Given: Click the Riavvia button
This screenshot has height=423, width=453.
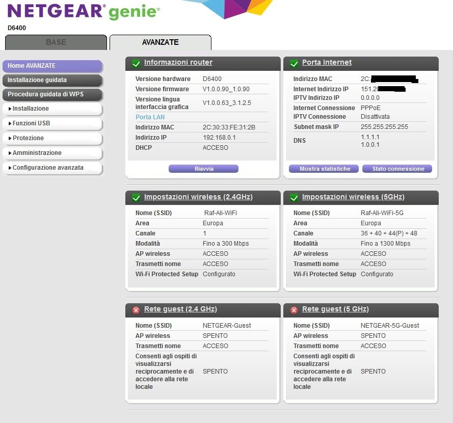Looking at the screenshot, I should tap(204, 169).
